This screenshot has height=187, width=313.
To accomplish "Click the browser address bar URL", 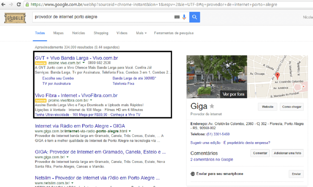I will pyautogui.click(x=154, y=4).
